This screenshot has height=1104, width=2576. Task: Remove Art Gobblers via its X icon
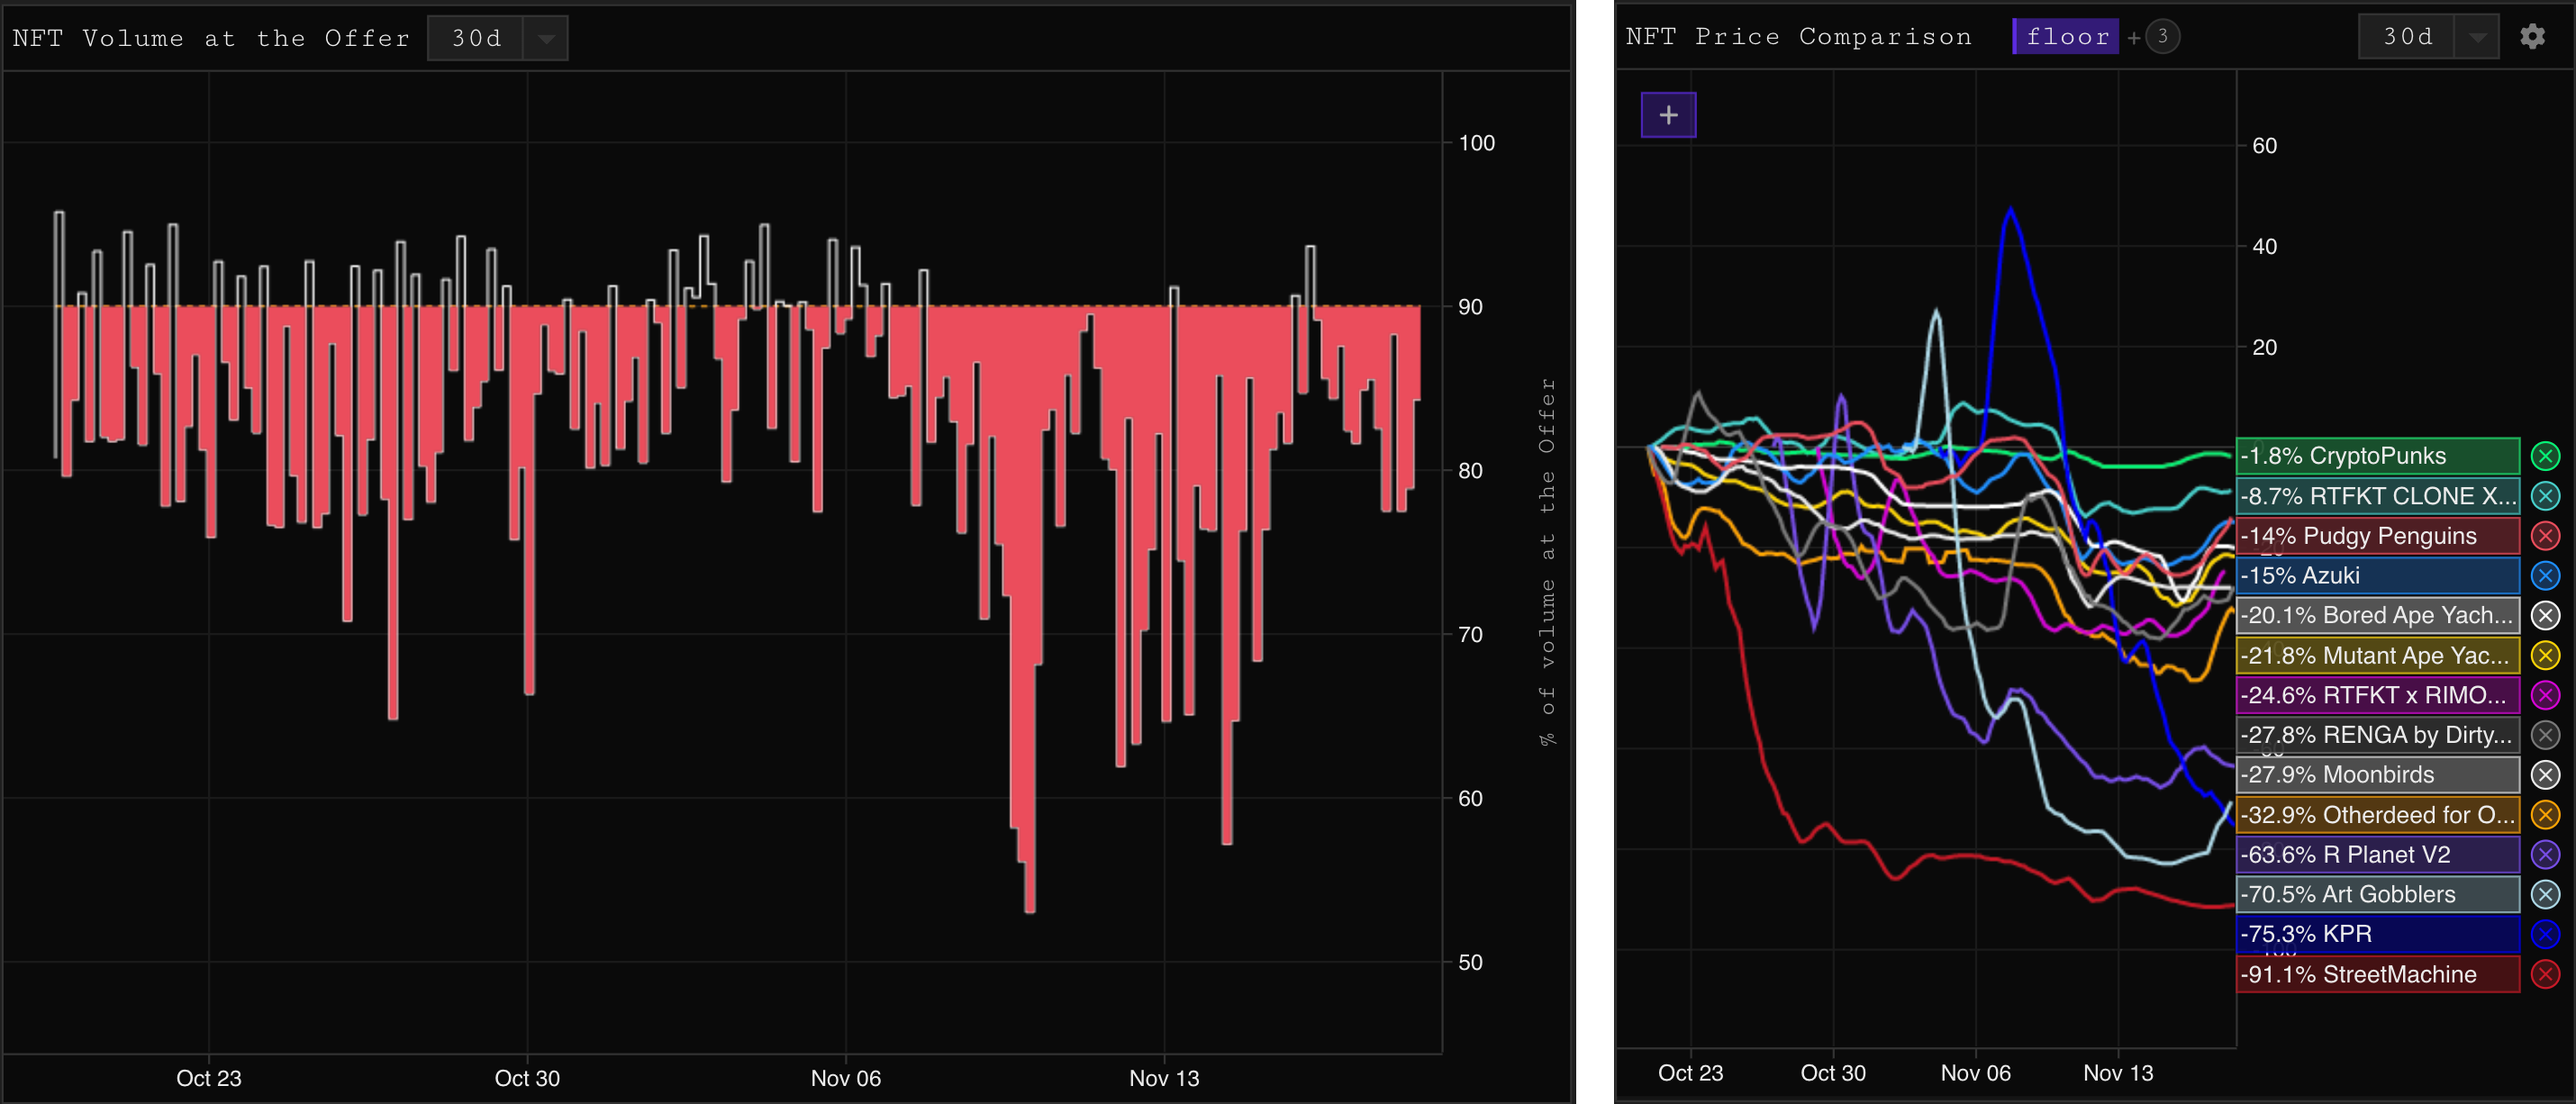tap(2545, 894)
